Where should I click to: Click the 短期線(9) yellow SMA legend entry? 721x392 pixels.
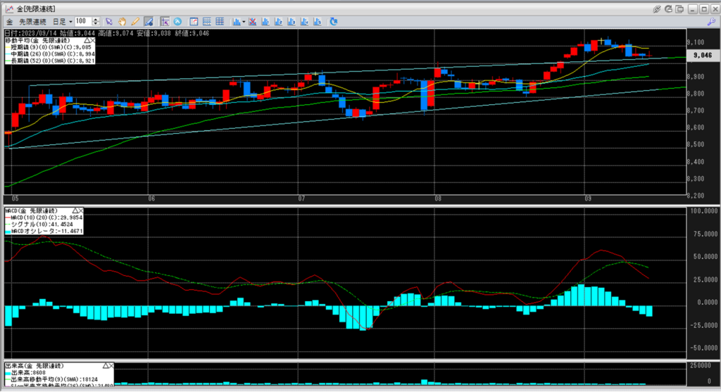[49, 47]
